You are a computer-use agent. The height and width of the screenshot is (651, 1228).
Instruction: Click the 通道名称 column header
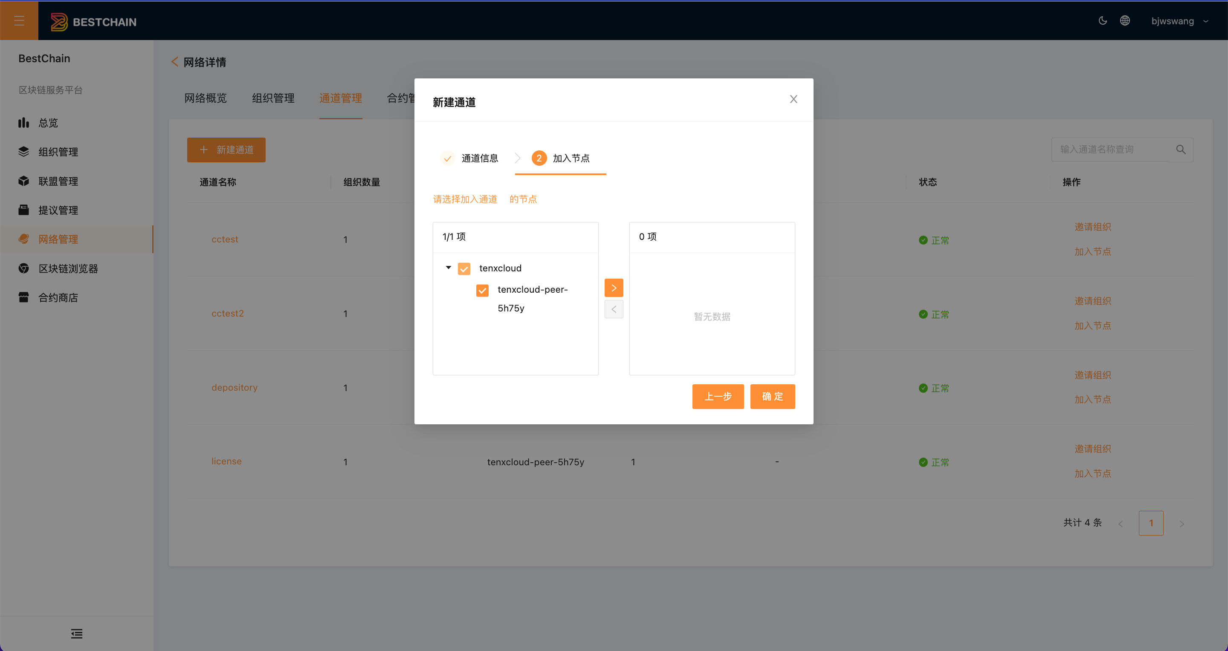tap(218, 182)
